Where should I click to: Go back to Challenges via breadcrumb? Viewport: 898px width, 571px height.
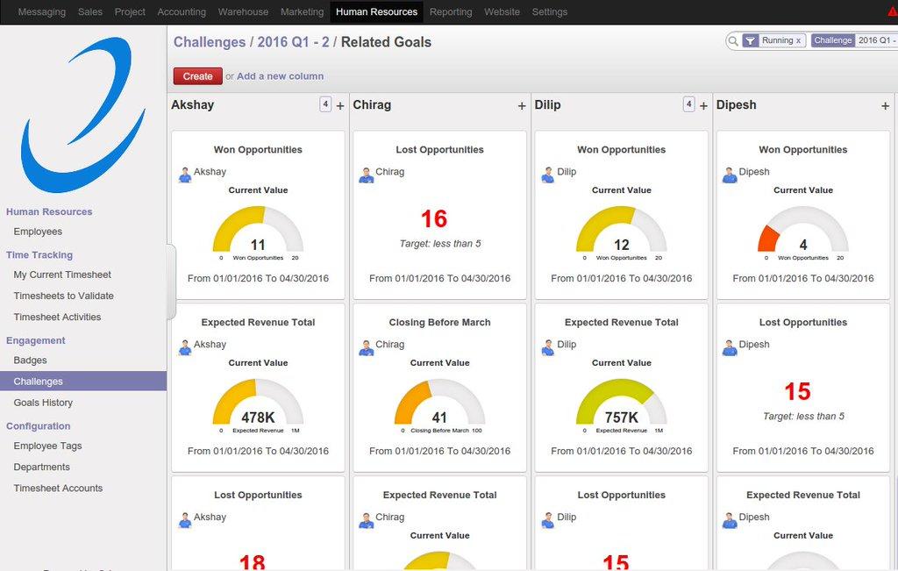[x=210, y=42]
